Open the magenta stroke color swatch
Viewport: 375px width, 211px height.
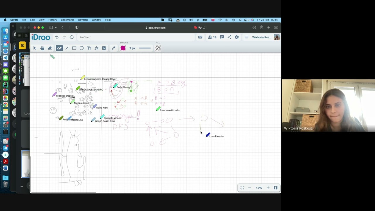click(x=123, y=48)
